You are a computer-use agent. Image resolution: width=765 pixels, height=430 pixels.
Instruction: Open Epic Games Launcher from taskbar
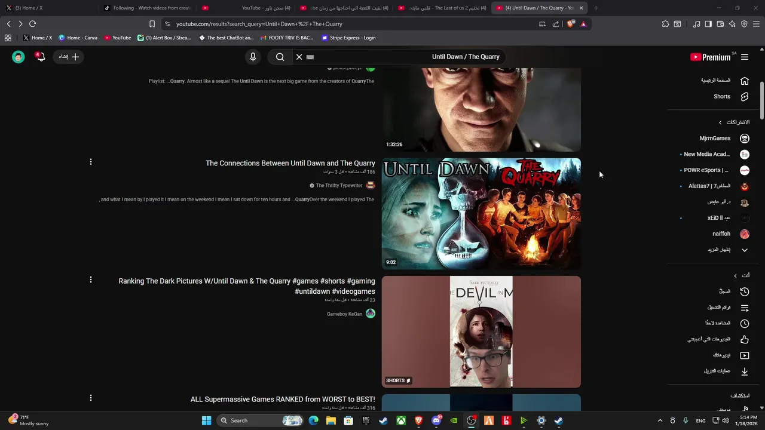(x=366, y=420)
